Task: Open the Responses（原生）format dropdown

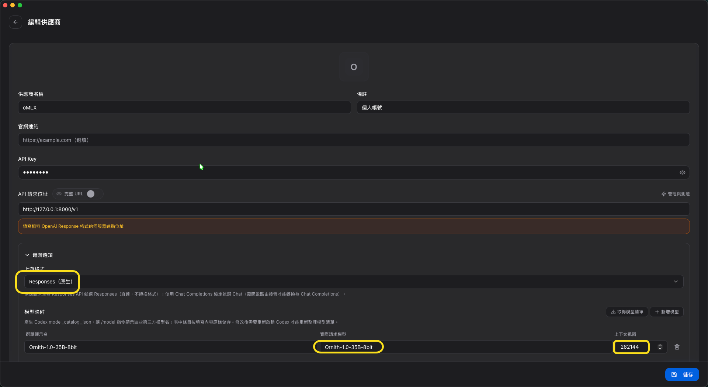Action: click(354, 282)
